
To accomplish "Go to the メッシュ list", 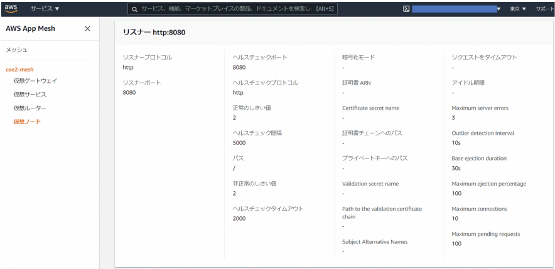I will [16, 50].
